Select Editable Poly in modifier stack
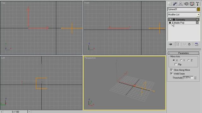The image size is (202, 113). pyautogui.click(x=178, y=23)
